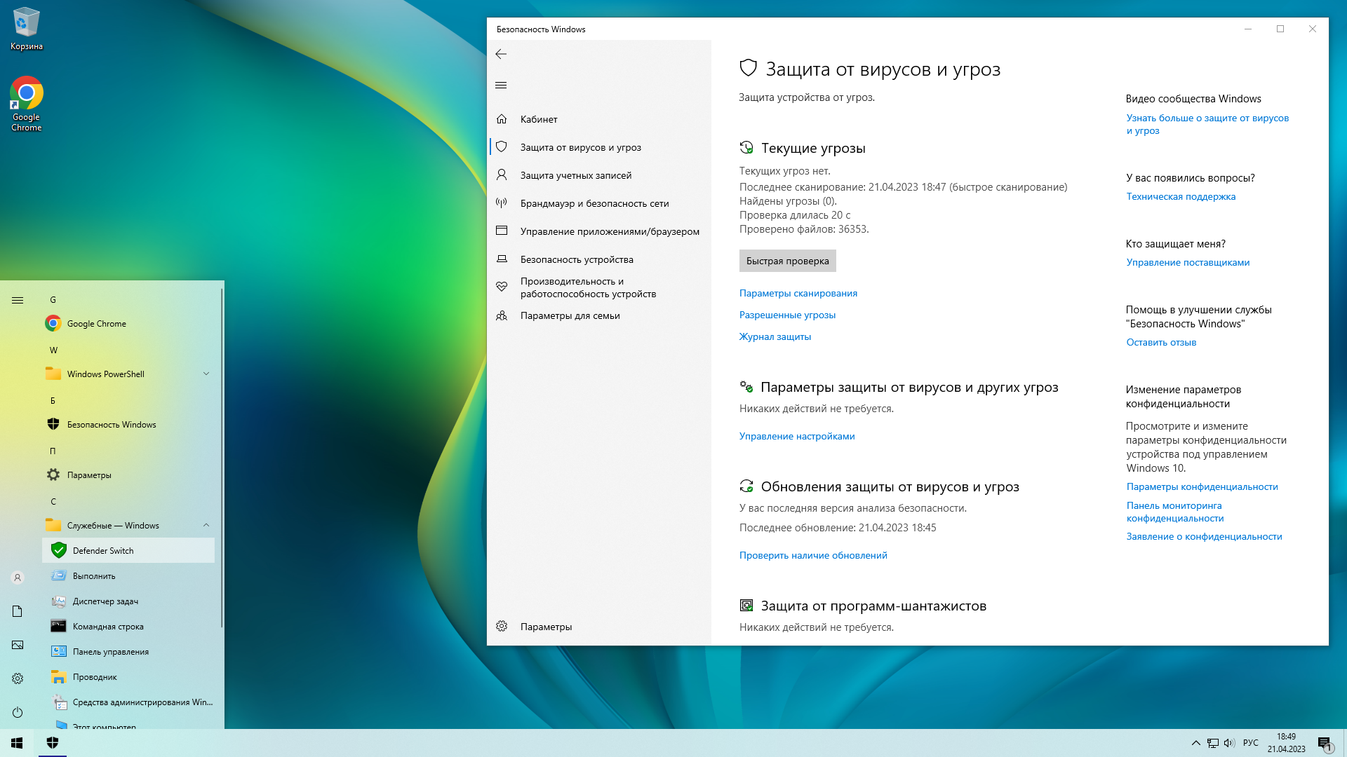The height and width of the screenshot is (757, 1347).
Task: Click the back arrow in Windows Security
Action: point(501,54)
